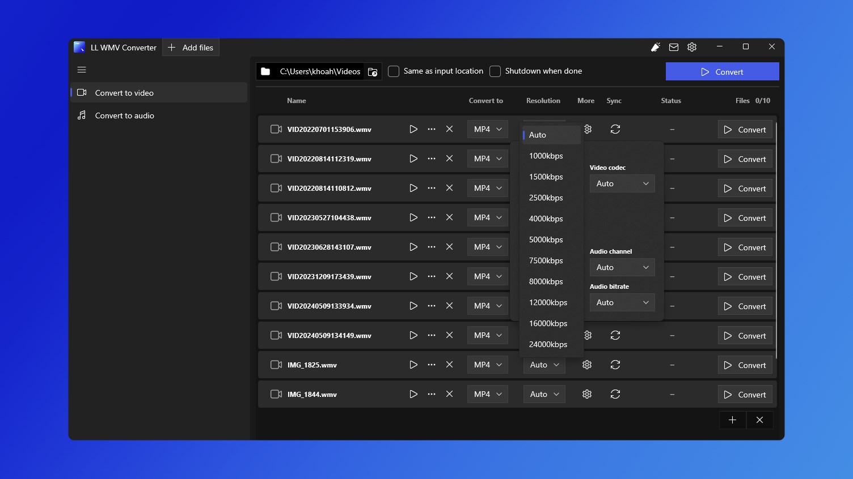Viewport: 853px width, 479px height.
Task: Open settings gear for IMG_1825.wmv
Action: (587, 365)
